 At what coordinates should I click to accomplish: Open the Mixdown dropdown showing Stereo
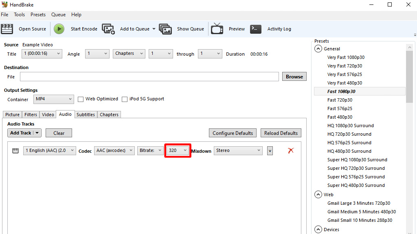(x=238, y=150)
